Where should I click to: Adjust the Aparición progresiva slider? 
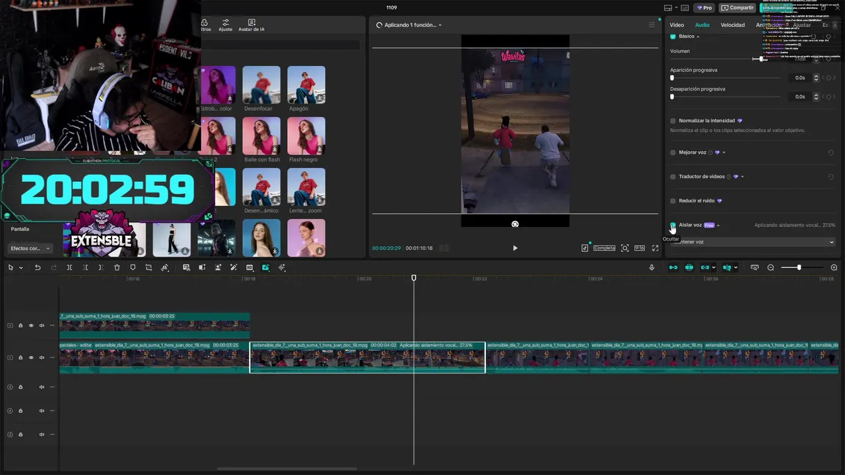[672, 78]
